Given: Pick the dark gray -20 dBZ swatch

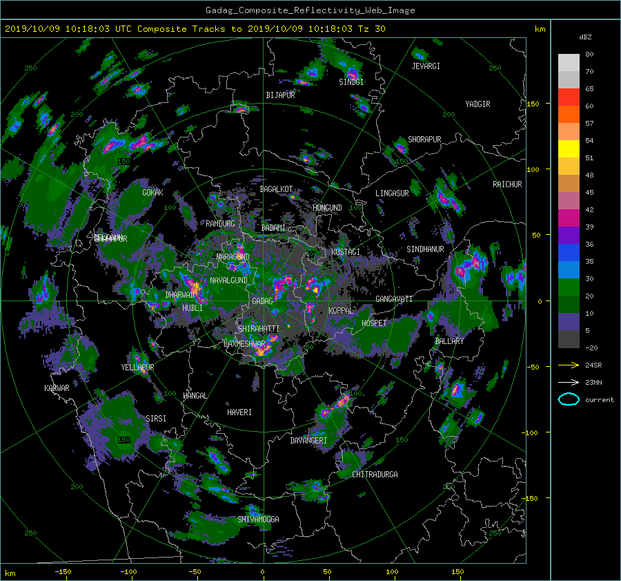Looking at the screenshot, I should click(569, 339).
